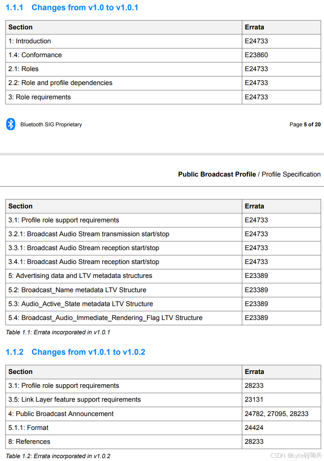Click the 'Page 5 of 20' indicator
The image size is (324, 461).
tap(305, 124)
